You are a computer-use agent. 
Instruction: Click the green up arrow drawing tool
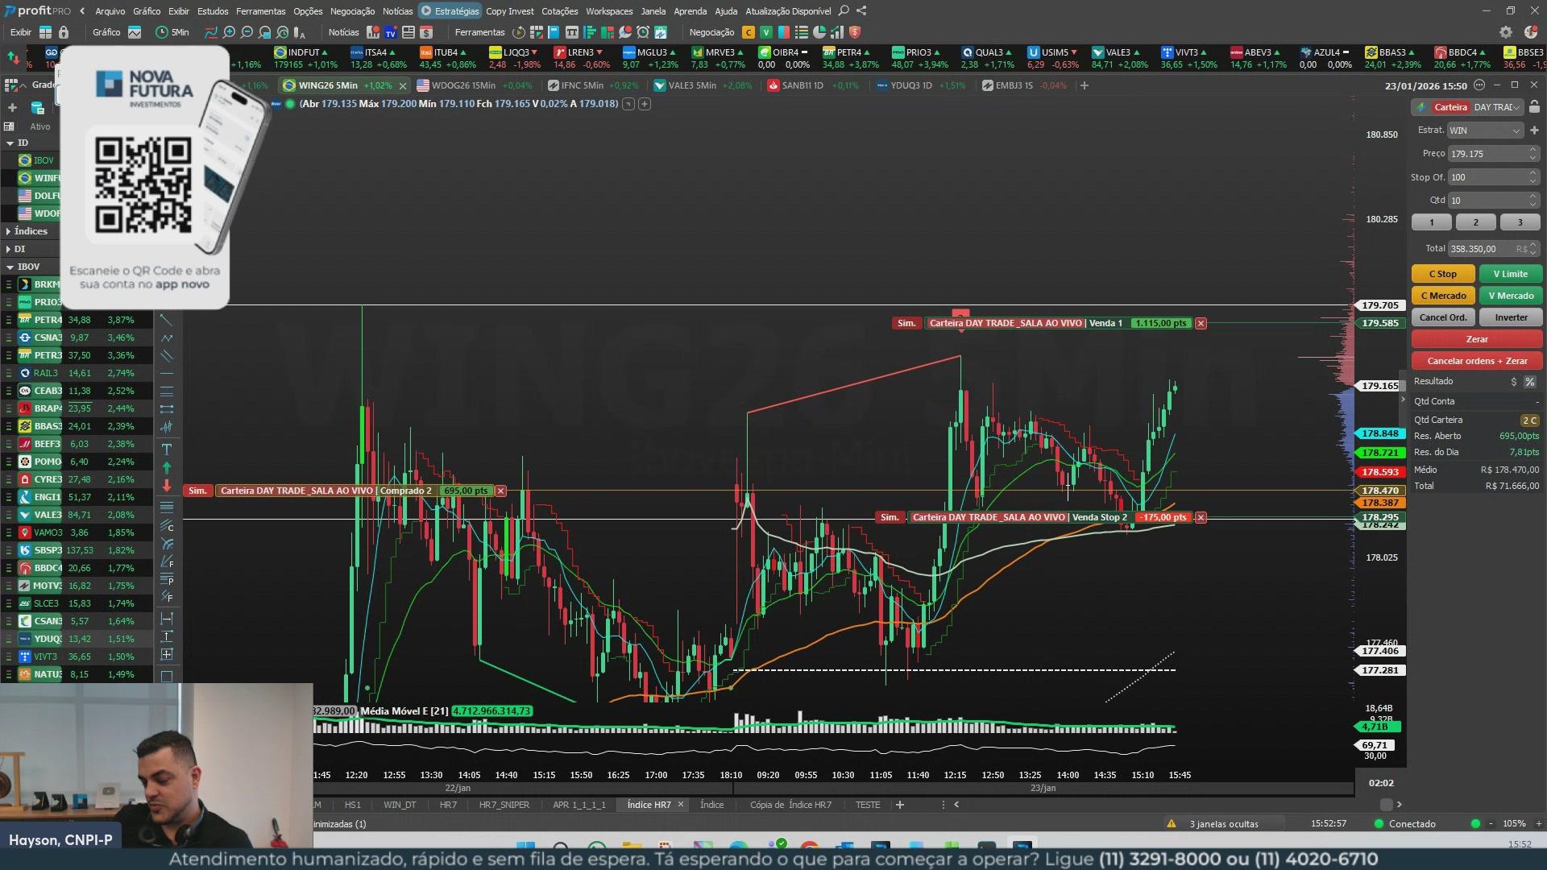(x=167, y=467)
